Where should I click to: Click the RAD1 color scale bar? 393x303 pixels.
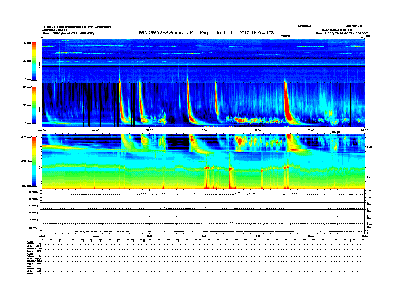pos(34,105)
